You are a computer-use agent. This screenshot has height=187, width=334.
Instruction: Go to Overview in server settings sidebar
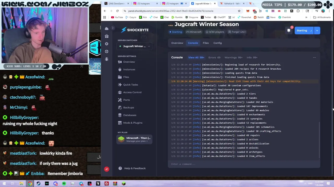[129, 62]
